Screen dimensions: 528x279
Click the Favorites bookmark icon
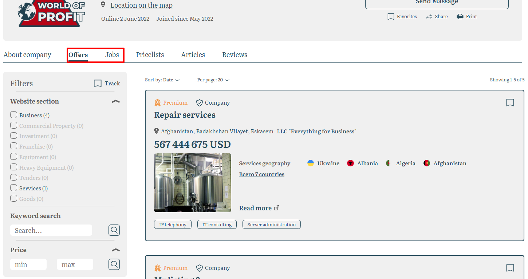pos(391,17)
